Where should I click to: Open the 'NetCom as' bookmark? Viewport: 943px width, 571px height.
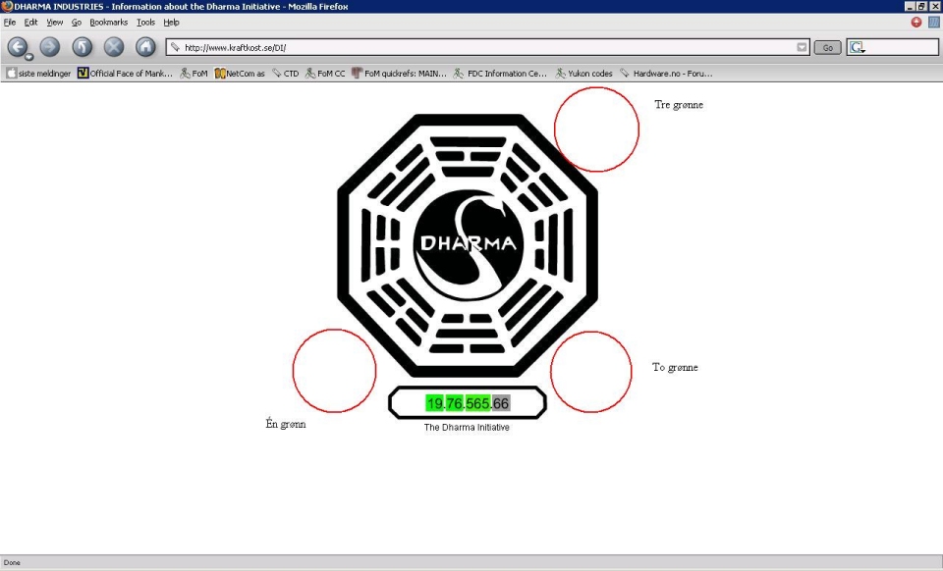(x=240, y=74)
